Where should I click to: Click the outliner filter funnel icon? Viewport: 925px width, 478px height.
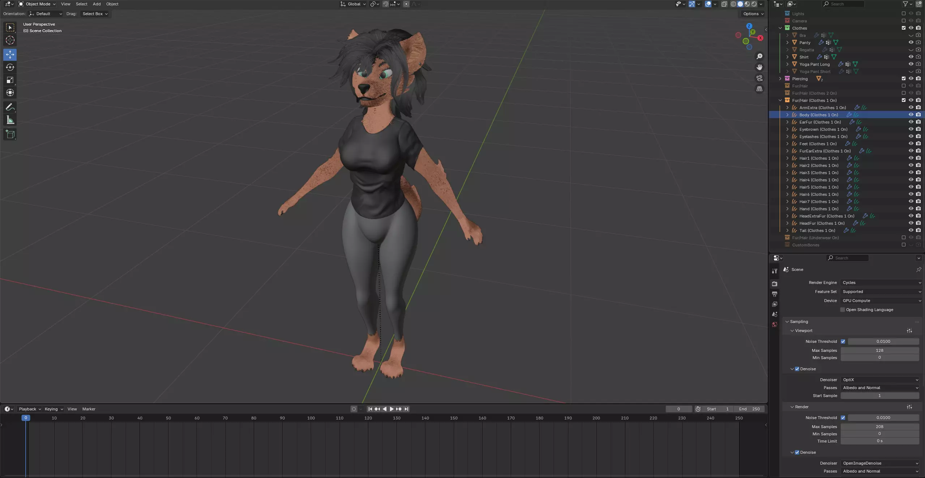[905, 4]
